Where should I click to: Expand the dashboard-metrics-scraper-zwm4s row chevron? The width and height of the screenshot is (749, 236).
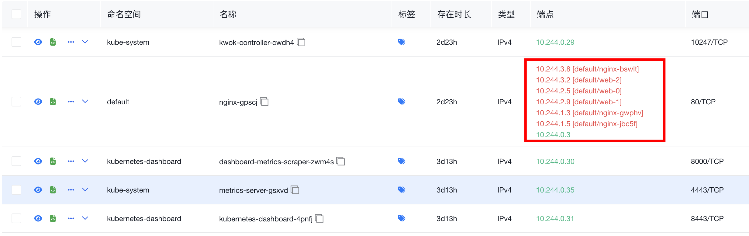click(x=85, y=161)
